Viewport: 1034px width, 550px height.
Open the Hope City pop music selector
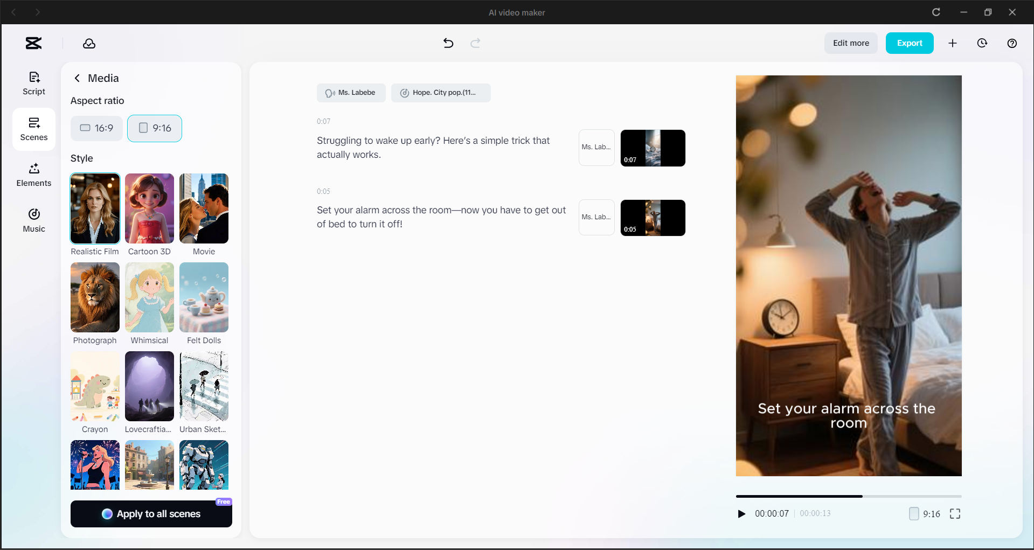(441, 93)
